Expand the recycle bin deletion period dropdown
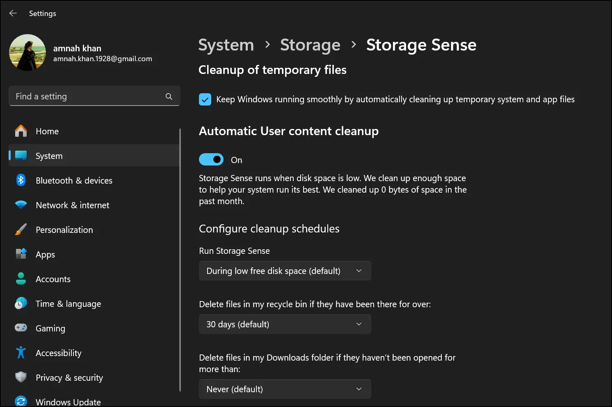 (x=285, y=324)
